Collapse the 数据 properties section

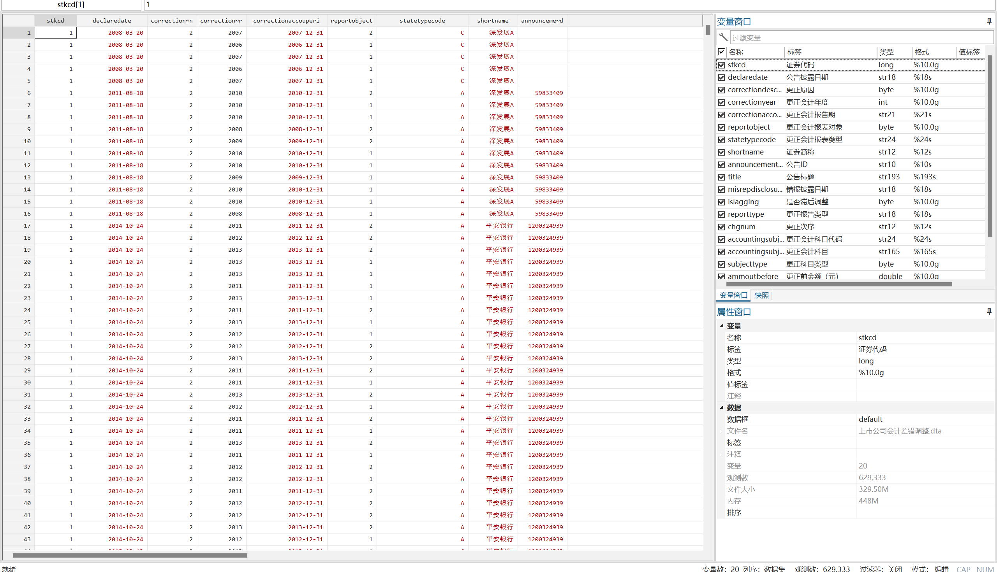pyautogui.click(x=722, y=407)
